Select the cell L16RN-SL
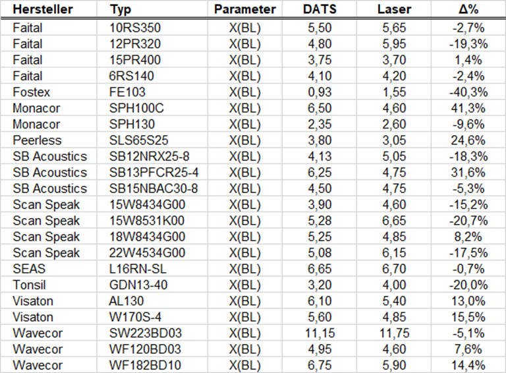Viewport: 506px width, 373px height. click(x=138, y=269)
